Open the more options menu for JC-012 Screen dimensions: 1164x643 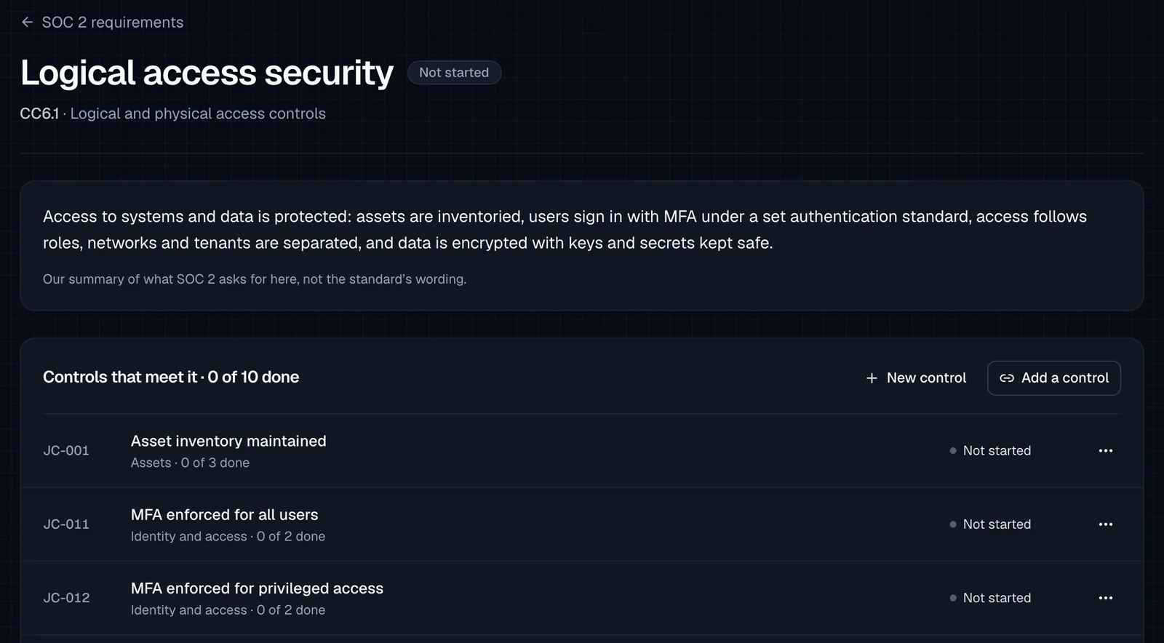1106,598
